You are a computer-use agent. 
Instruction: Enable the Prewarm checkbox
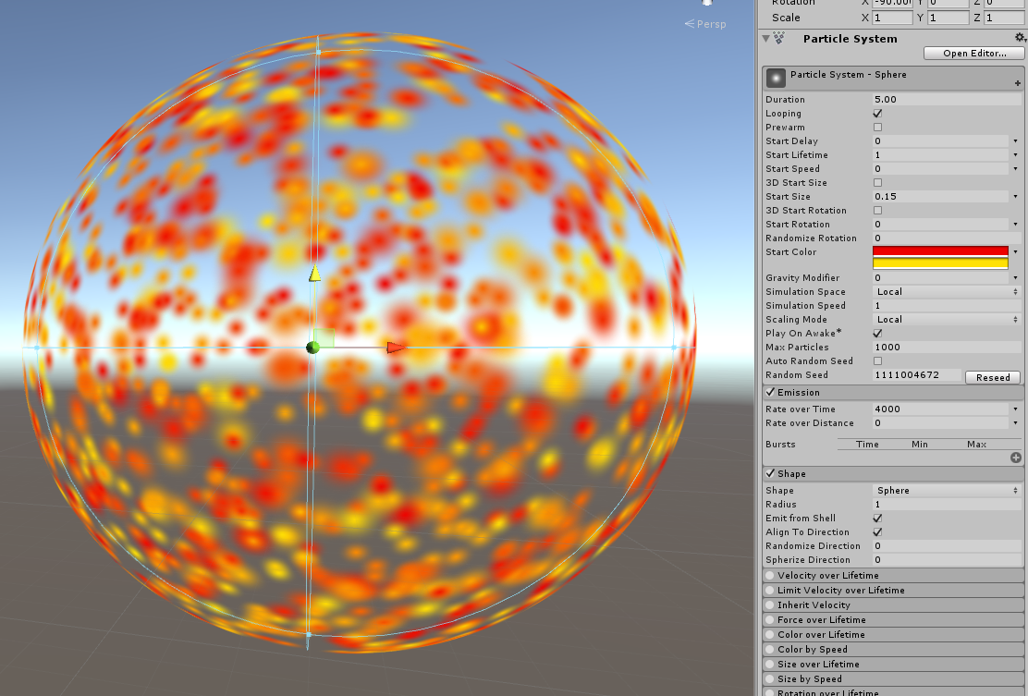click(x=878, y=128)
